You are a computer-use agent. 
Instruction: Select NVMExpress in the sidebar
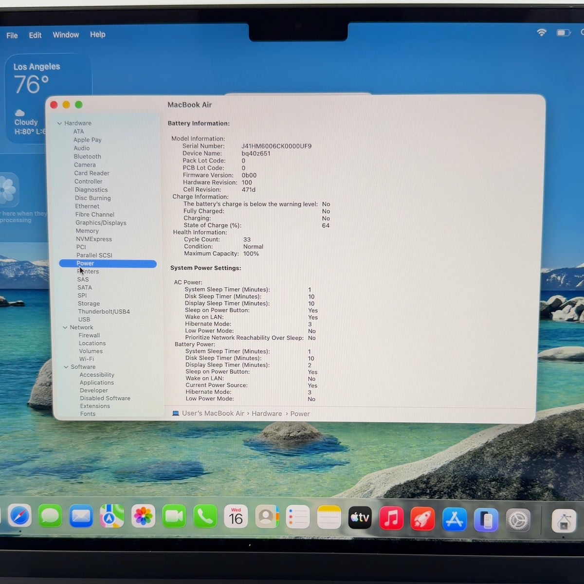94,239
